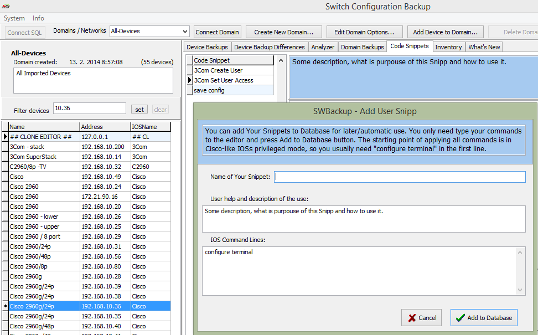Click the Name column header

pyautogui.click(x=44, y=127)
